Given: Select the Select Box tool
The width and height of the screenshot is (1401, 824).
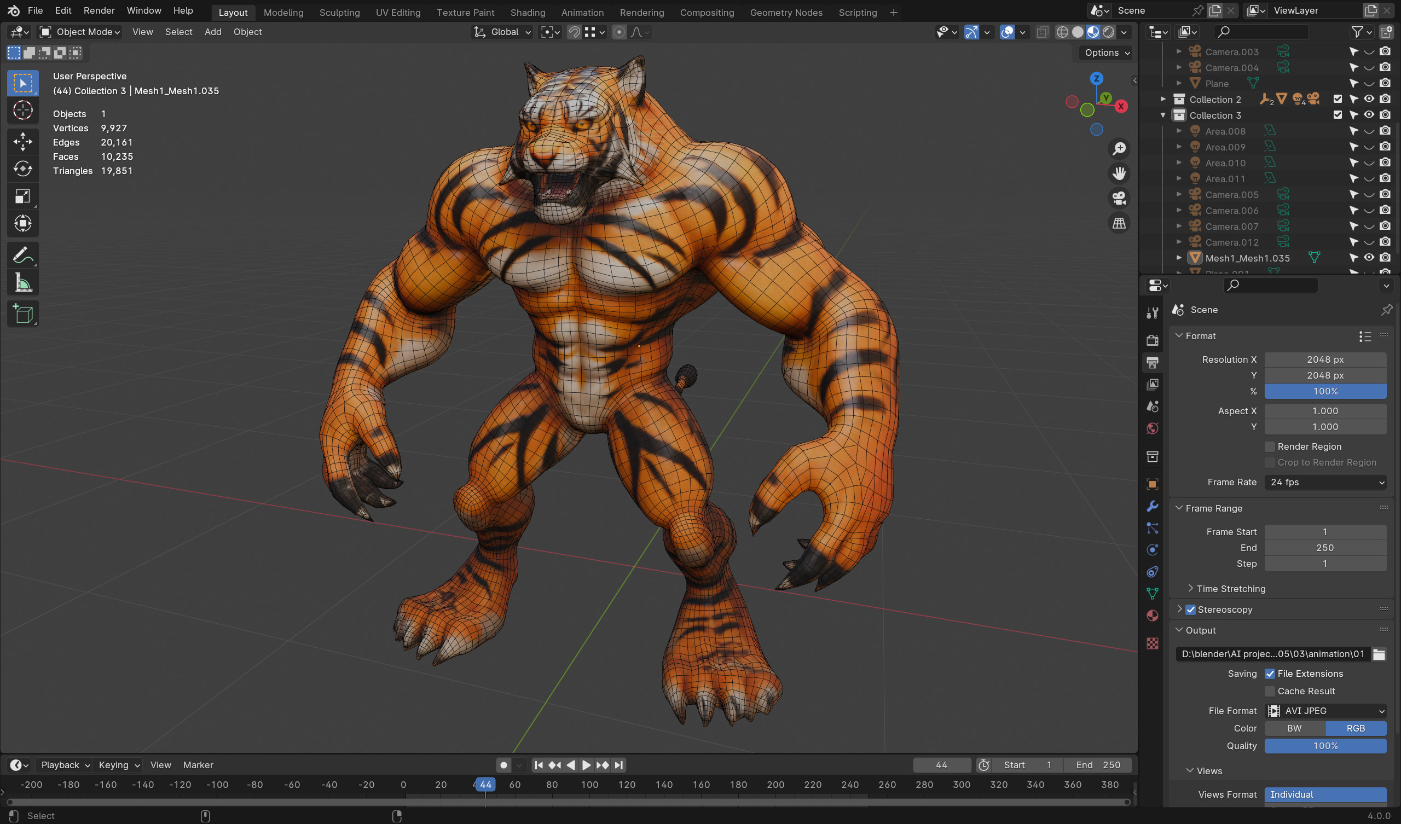Looking at the screenshot, I should pos(23,83).
